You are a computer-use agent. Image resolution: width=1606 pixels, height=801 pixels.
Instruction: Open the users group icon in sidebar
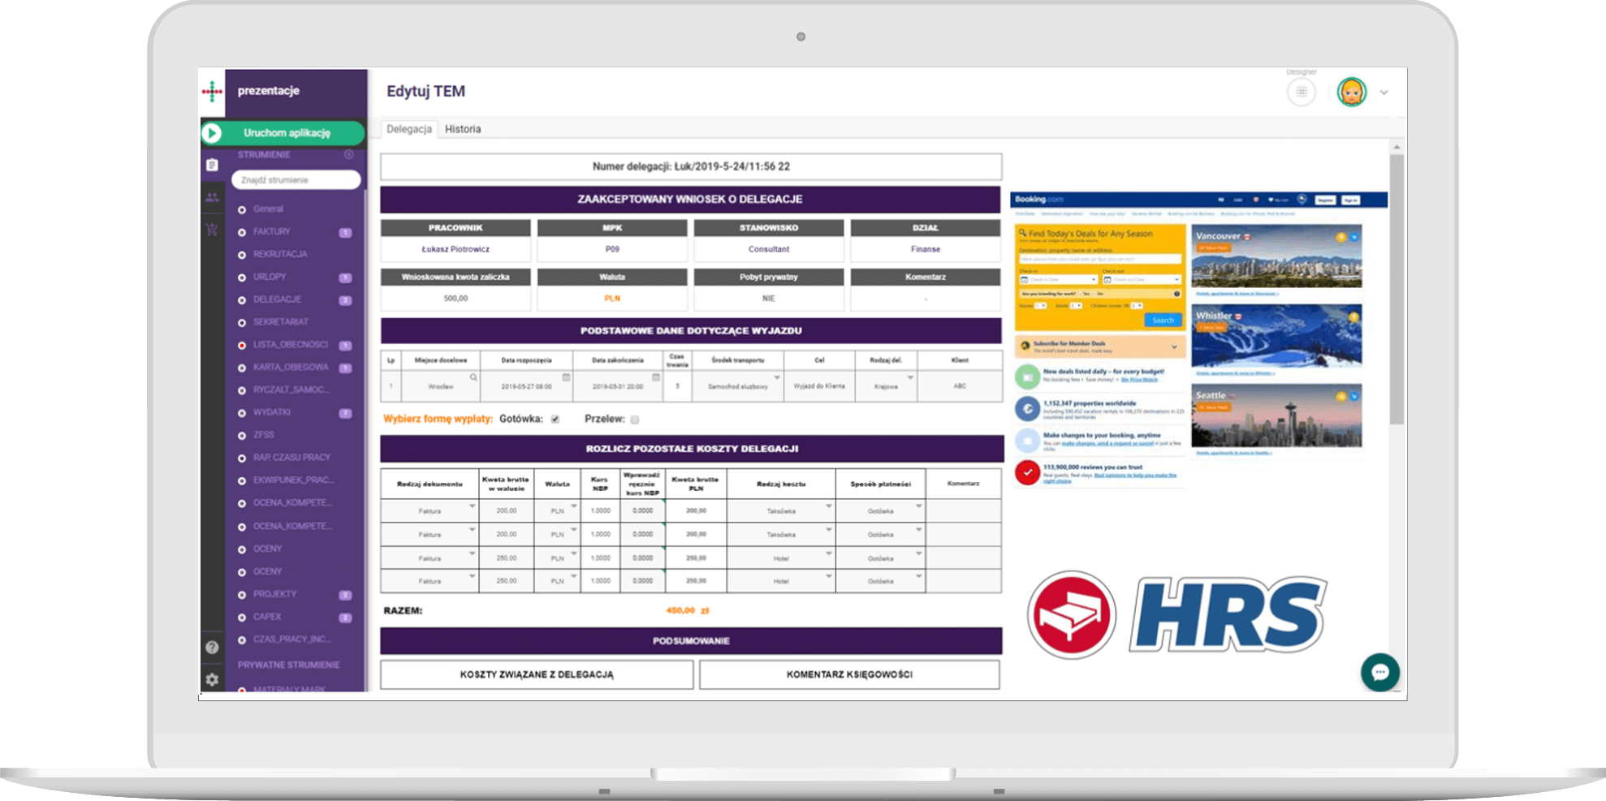212,197
